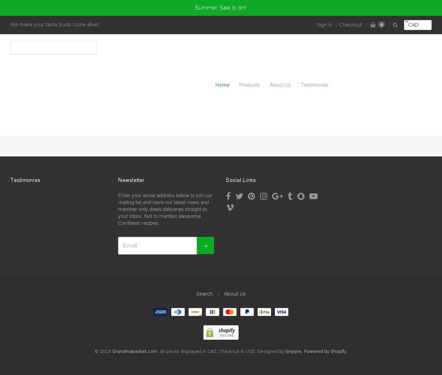Open the Grandmabasket.com footer link
Image resolution: width=442 pixels, height=375 pixels.
[x=135, y=352]
